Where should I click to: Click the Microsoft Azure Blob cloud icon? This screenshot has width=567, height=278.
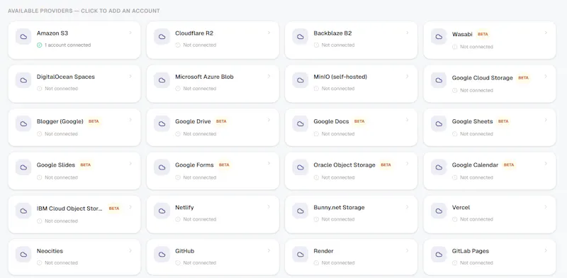162,80
